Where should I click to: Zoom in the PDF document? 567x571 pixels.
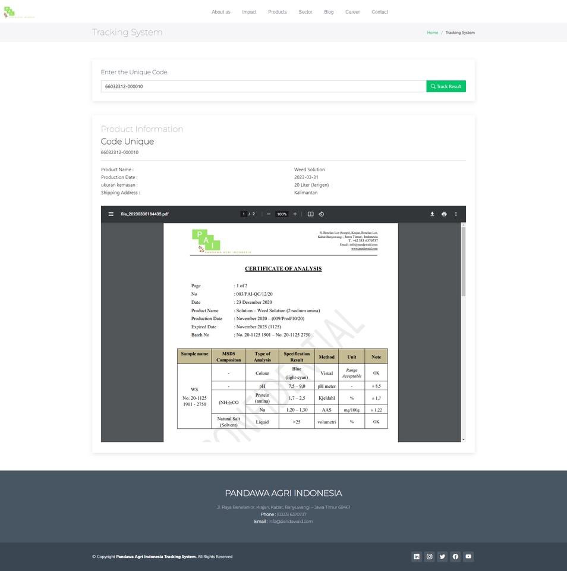[x=295, y=214]
